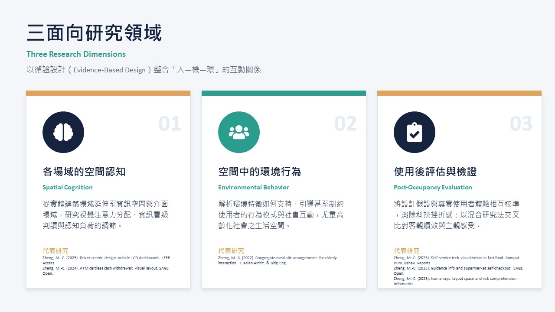Click 代表研究 label in the Post-Occupancy Evaluation card
The image size is (555, 312).
tap(407, 250)
